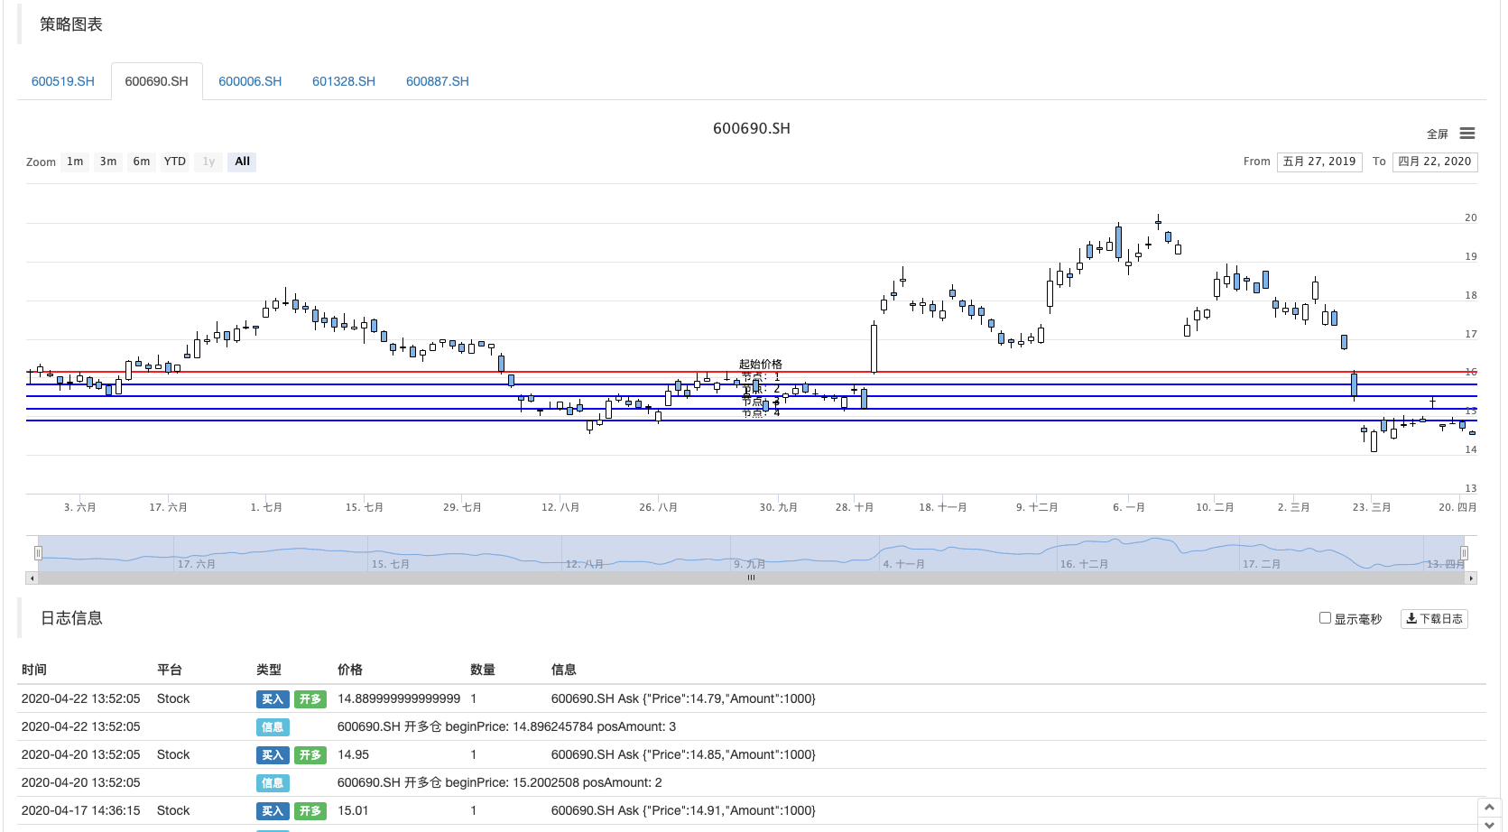Enable the 显示毫秒 checkbox

(x=1325, y=618)
